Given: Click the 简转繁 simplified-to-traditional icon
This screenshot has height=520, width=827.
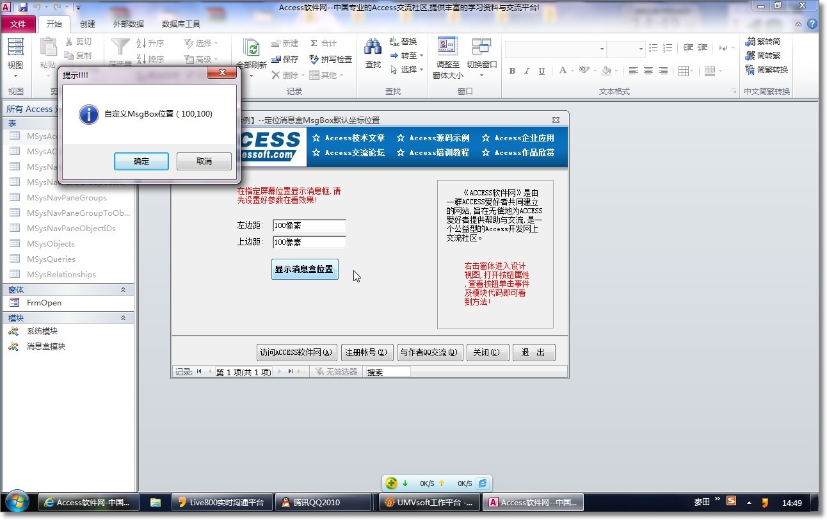Looking at the screenshot, I should coord(750,56).
